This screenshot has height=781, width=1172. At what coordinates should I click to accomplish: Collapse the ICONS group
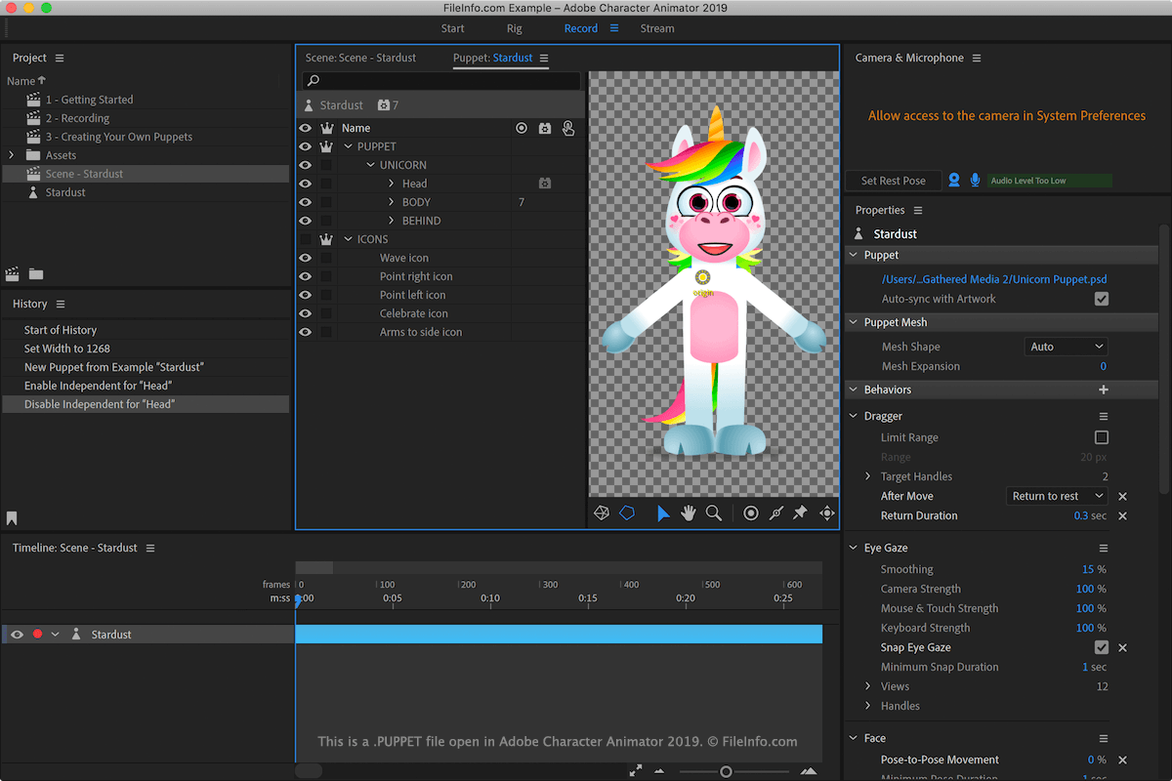348,239
